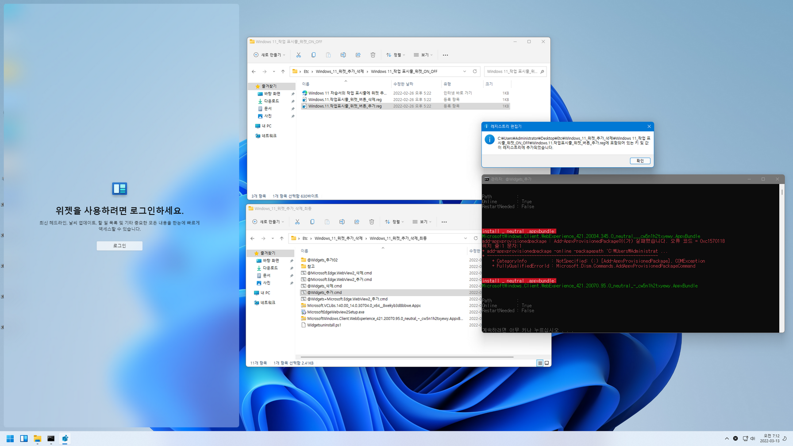Open the Windows Start menu

pyautogui.click(x=10, y=438)
